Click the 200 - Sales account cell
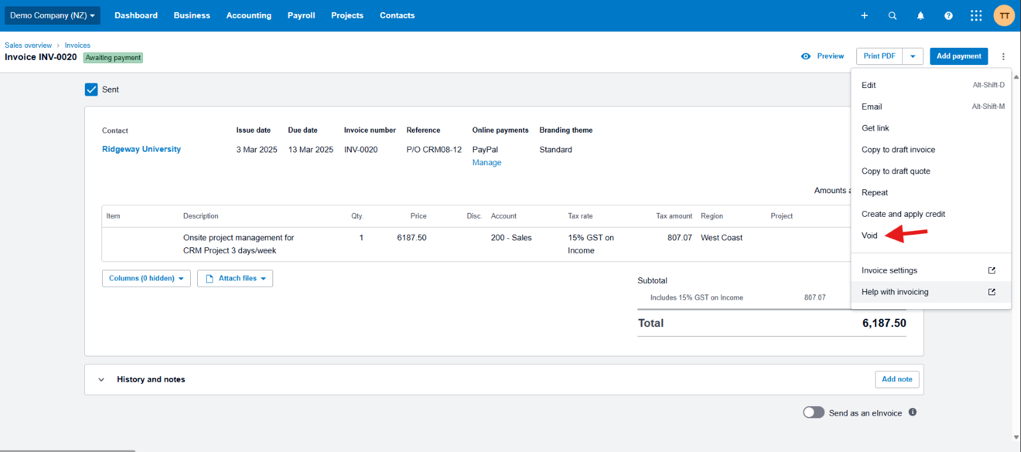 tap(511, 238)
